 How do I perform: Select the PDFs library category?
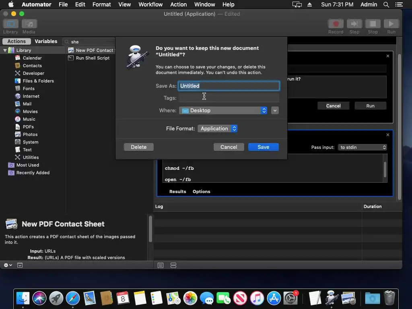click(x=28, y=126)
